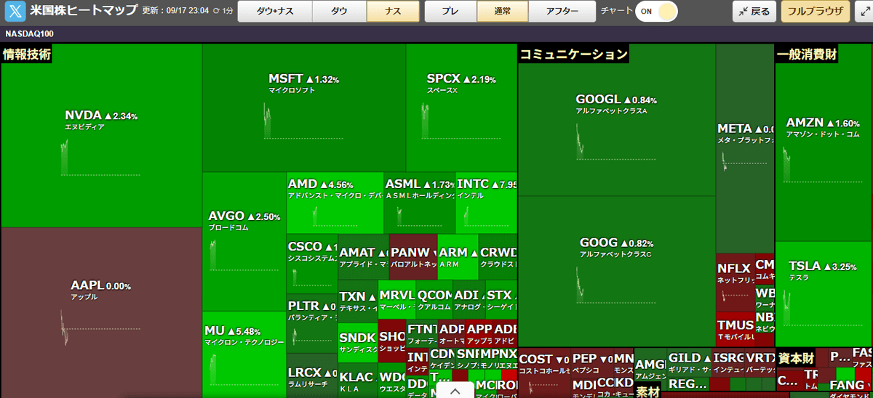873x398 pixels.
Task: Click the コミュニケーション sector header
Action: tap(573, 54)
